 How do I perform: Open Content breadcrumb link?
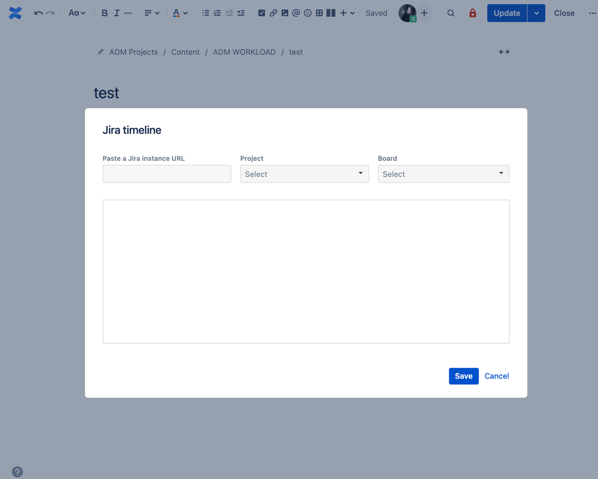[186, 52]
